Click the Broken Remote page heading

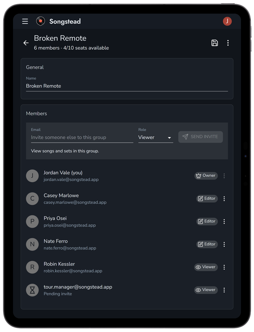pos(60,38)
